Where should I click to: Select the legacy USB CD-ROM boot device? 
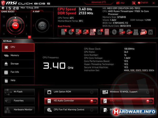tap(129, 32)
